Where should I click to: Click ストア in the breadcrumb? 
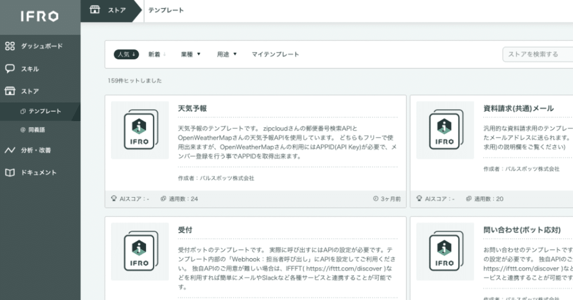117,10
